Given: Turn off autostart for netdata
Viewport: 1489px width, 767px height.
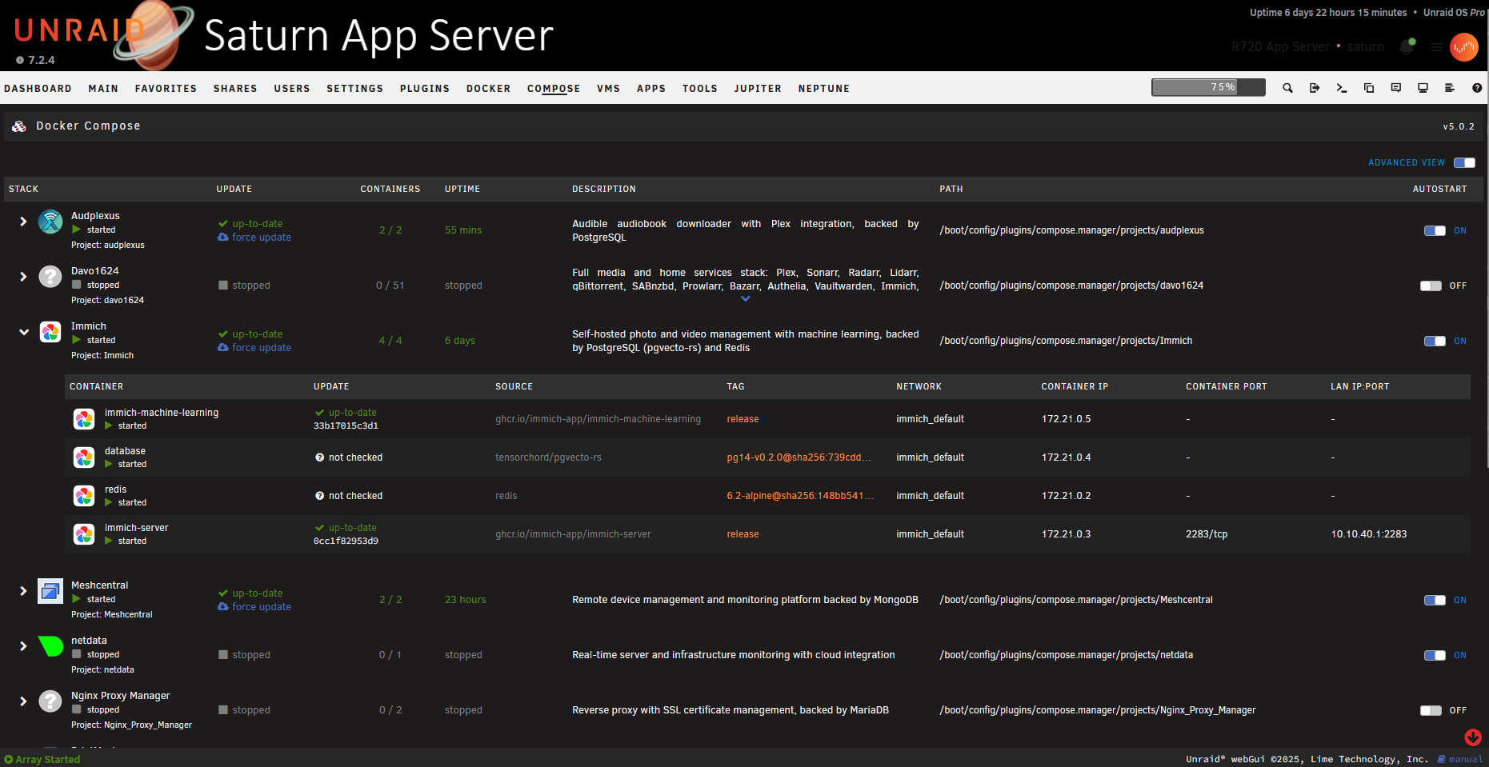Looking at the screenshot, I should pos(1435,655).
